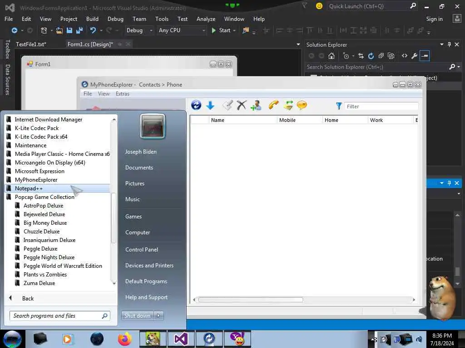Click Show All Files icon in Solution Explorer

click(x=391, y=56)
